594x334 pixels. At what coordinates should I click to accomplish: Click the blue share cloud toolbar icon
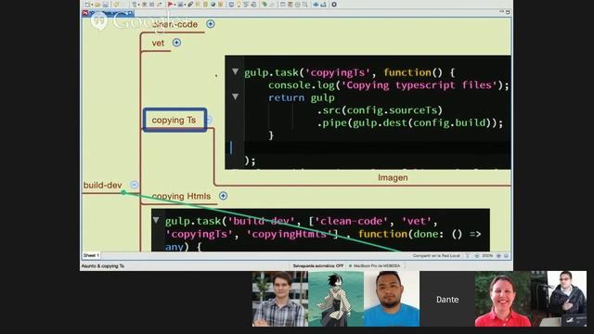point(316,5)
